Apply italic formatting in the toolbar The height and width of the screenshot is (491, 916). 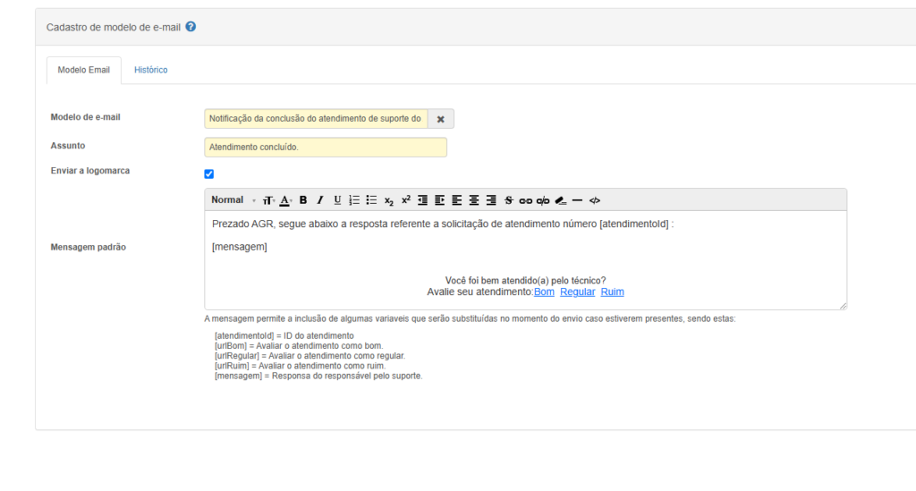click(x=320, y=200)
